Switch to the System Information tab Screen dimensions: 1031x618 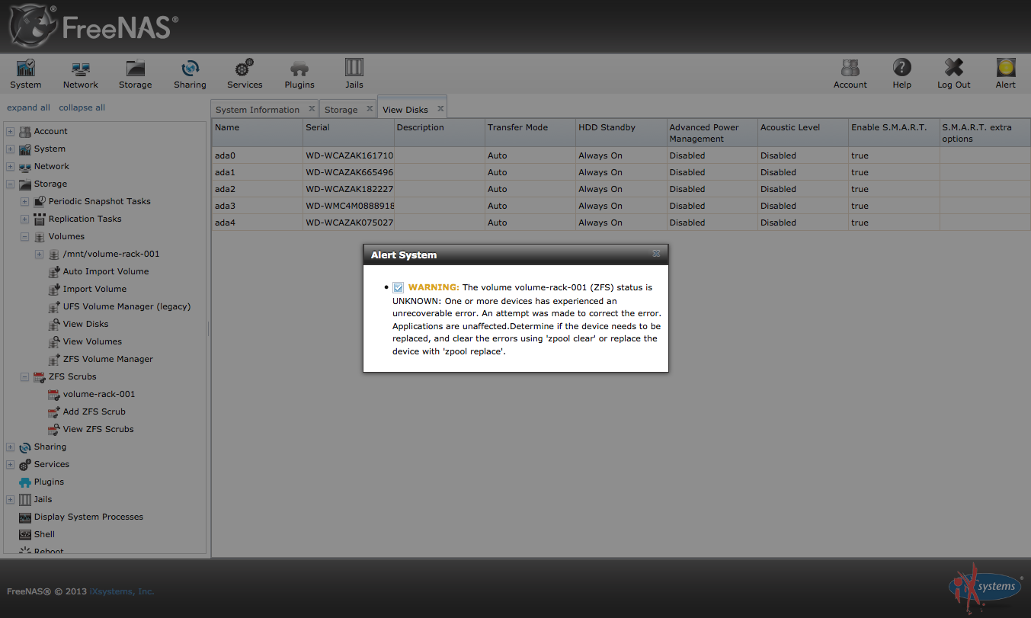point(258,110)
